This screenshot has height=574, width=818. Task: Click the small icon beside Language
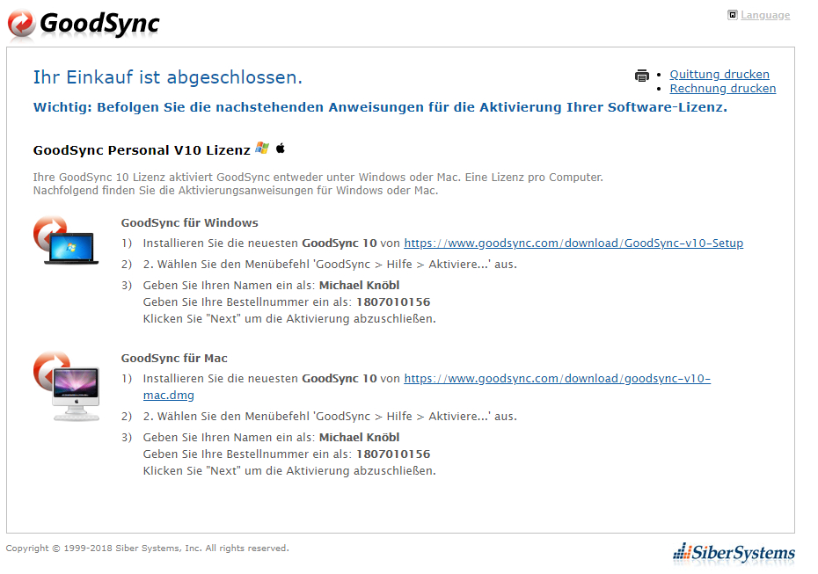point(733,15)
